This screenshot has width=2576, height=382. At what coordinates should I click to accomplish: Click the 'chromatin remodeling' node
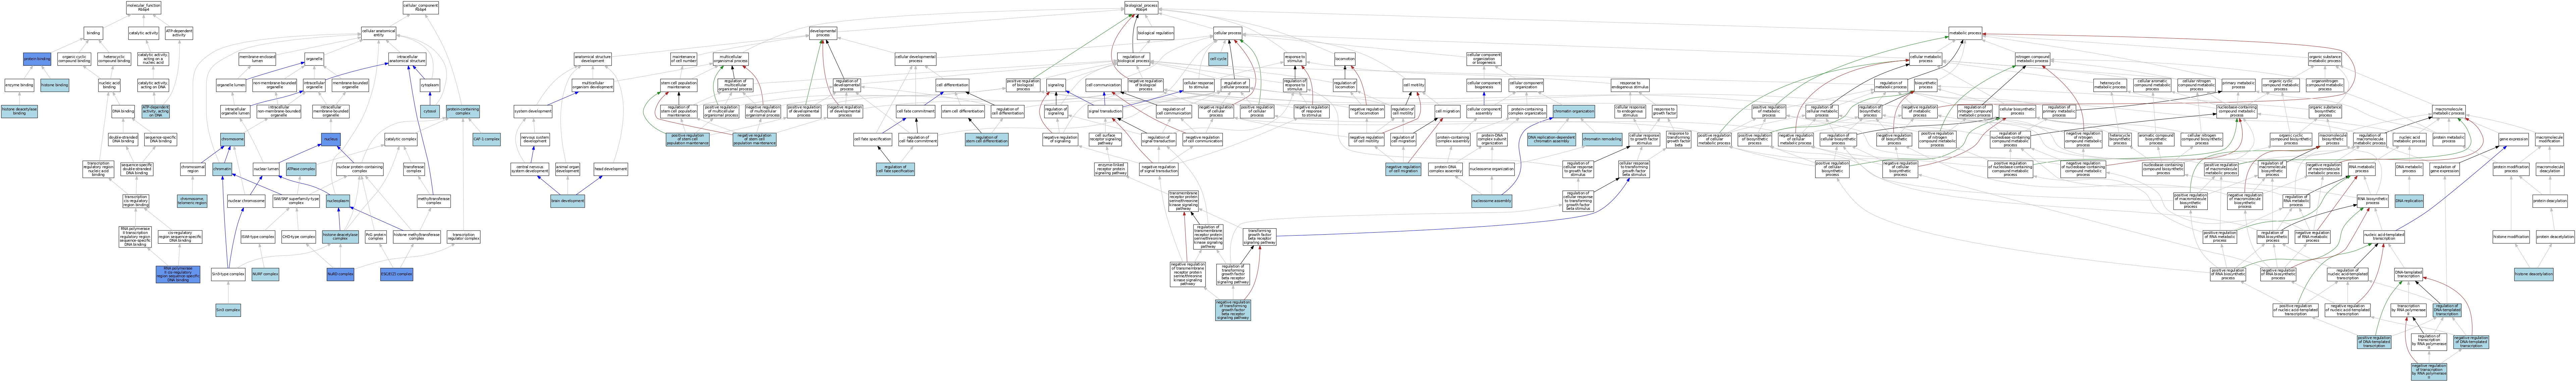pos(1602,139)
